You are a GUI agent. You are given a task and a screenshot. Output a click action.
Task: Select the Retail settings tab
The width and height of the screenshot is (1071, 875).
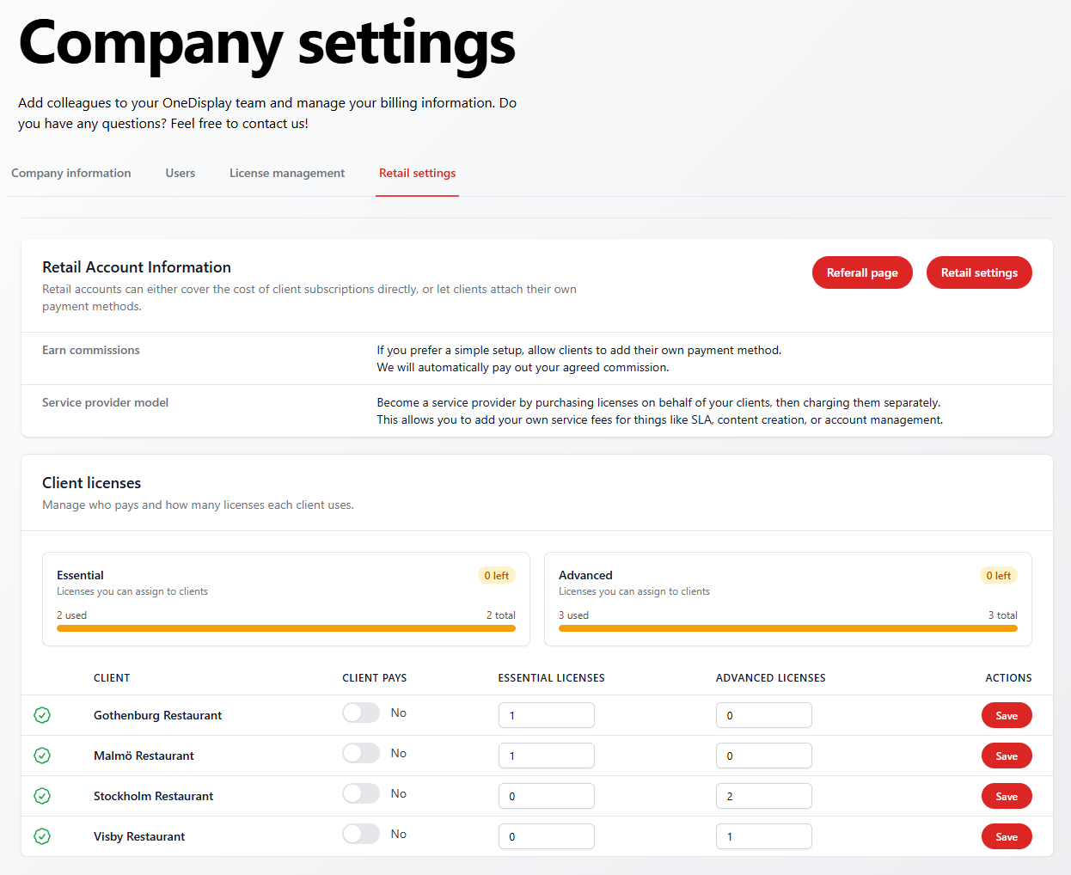tap(418, 173)
